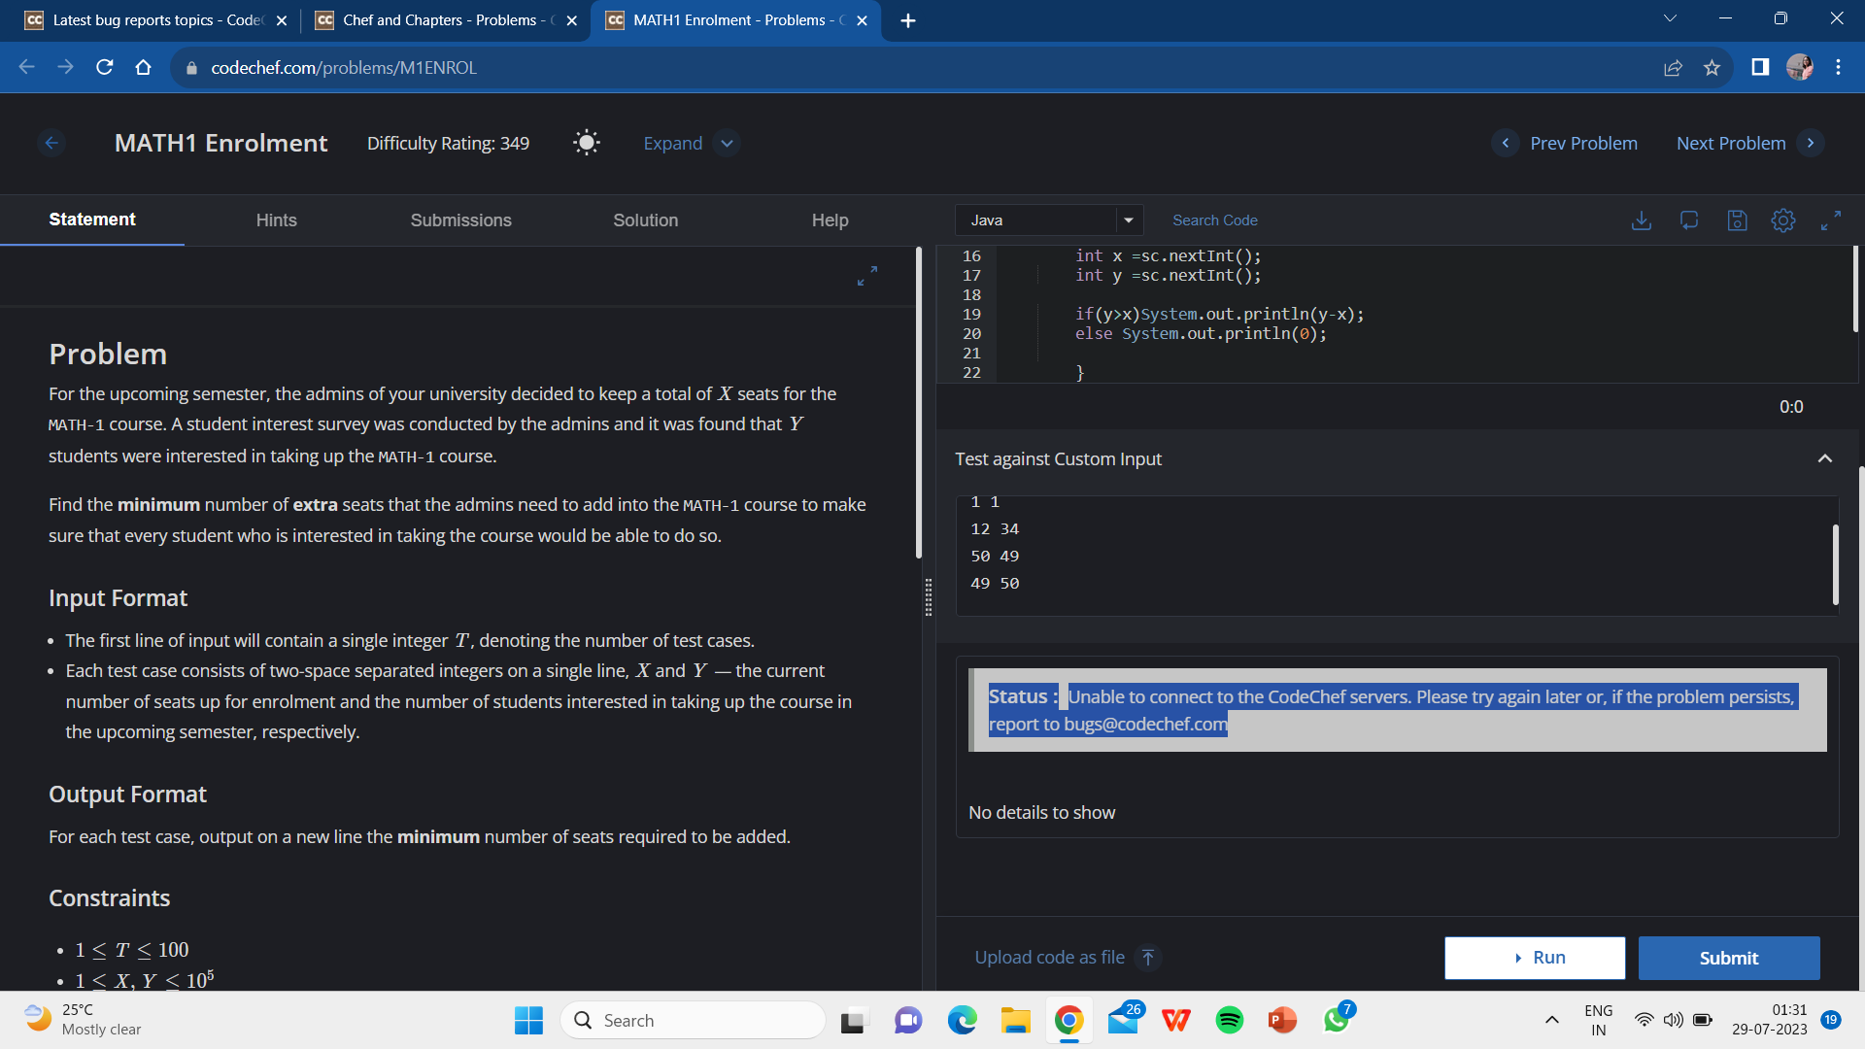
Task: Expand the problem statement panel icon
Action: [x=867, y=277]
